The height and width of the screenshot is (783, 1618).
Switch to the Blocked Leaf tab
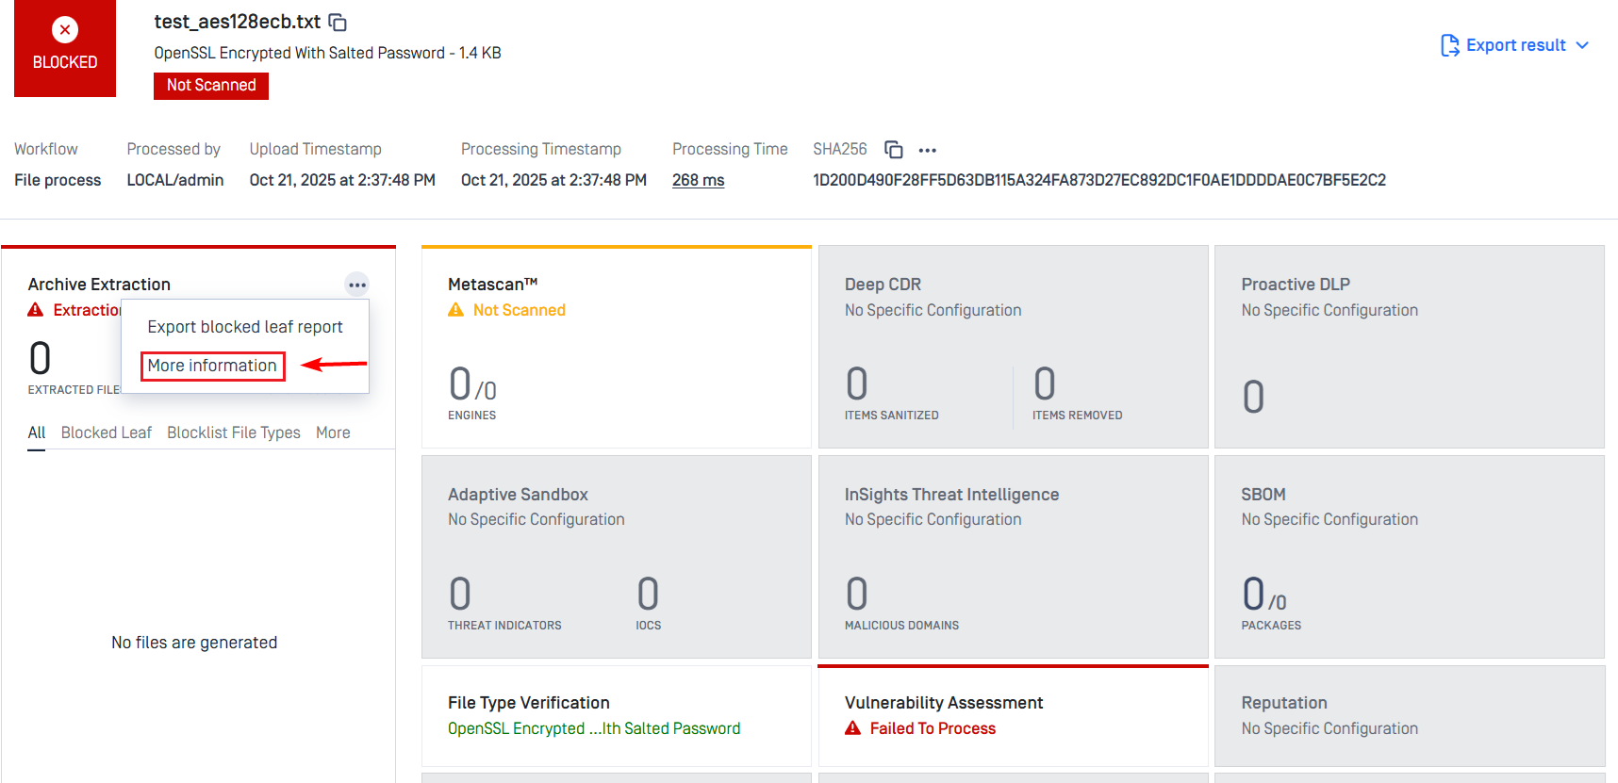click(106, 432)
